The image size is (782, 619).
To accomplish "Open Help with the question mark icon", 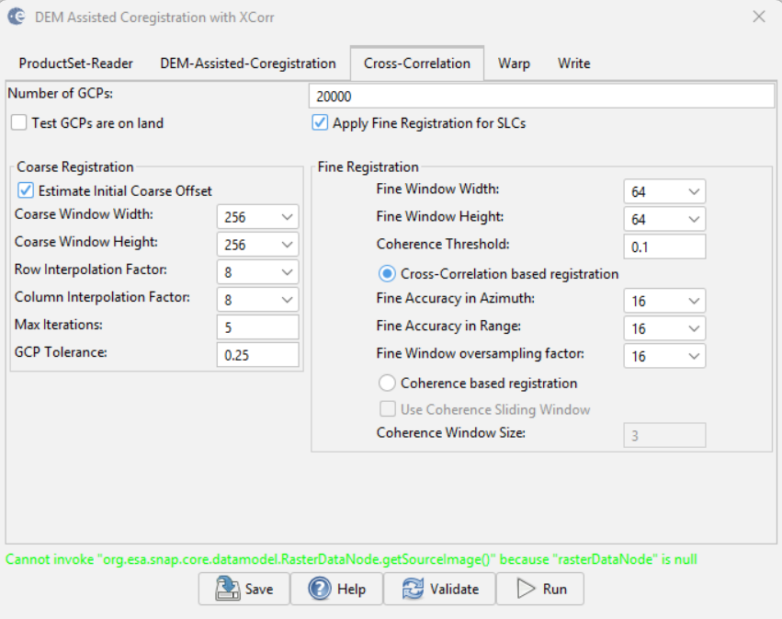I will pos(336,589).
